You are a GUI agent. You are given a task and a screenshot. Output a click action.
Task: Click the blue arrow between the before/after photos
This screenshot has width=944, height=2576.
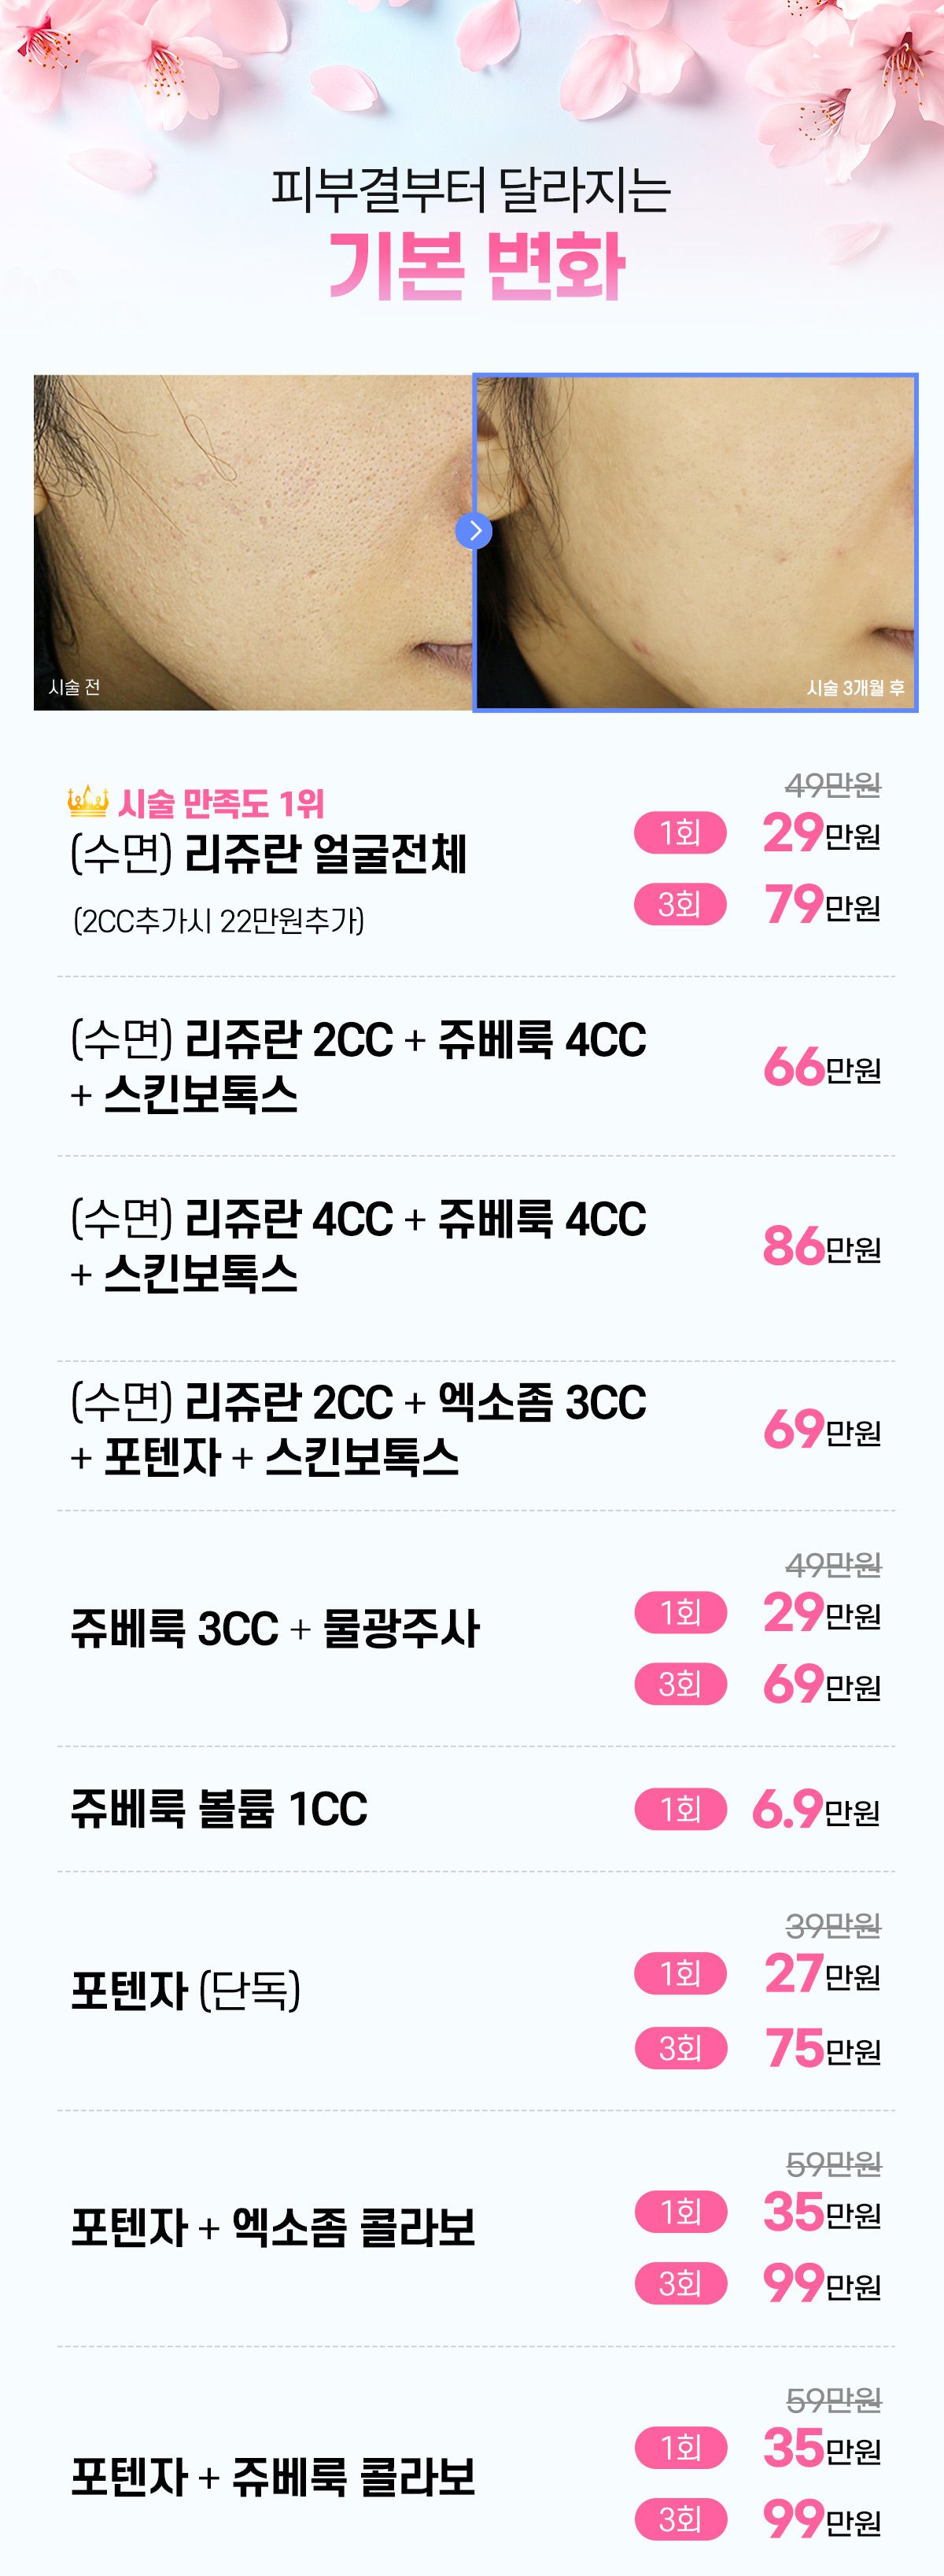click(x=474, y=530)
